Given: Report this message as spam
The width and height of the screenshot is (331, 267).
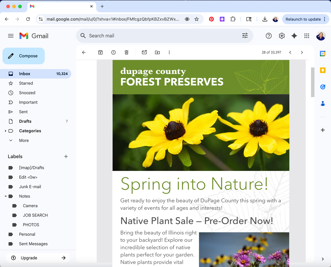Looking at the screenshot, I should click(113, 53).
